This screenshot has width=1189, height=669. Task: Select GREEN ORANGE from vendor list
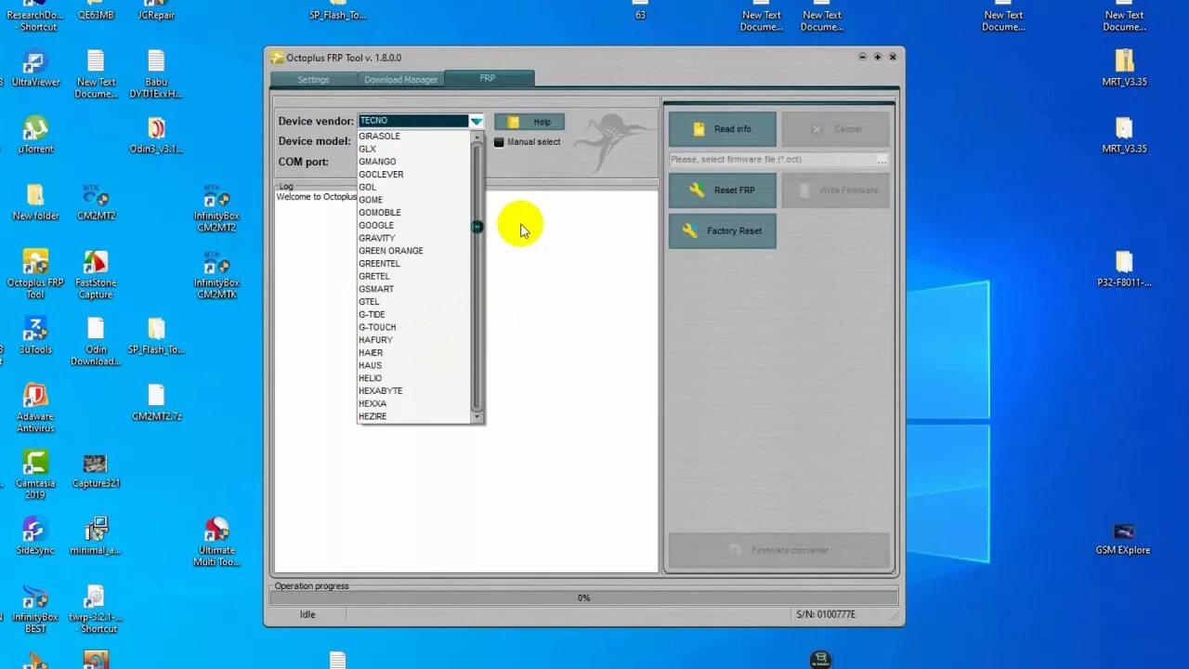(414, 251)
